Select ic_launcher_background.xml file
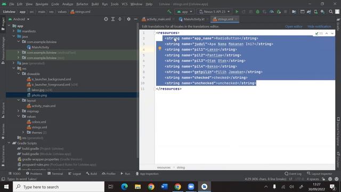Viewport: 341px width, 192px height. click(x=51, y=79)
